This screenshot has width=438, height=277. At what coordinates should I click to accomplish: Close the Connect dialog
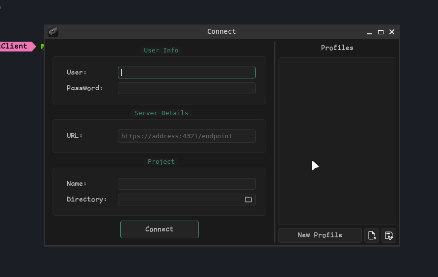point(392,32)
